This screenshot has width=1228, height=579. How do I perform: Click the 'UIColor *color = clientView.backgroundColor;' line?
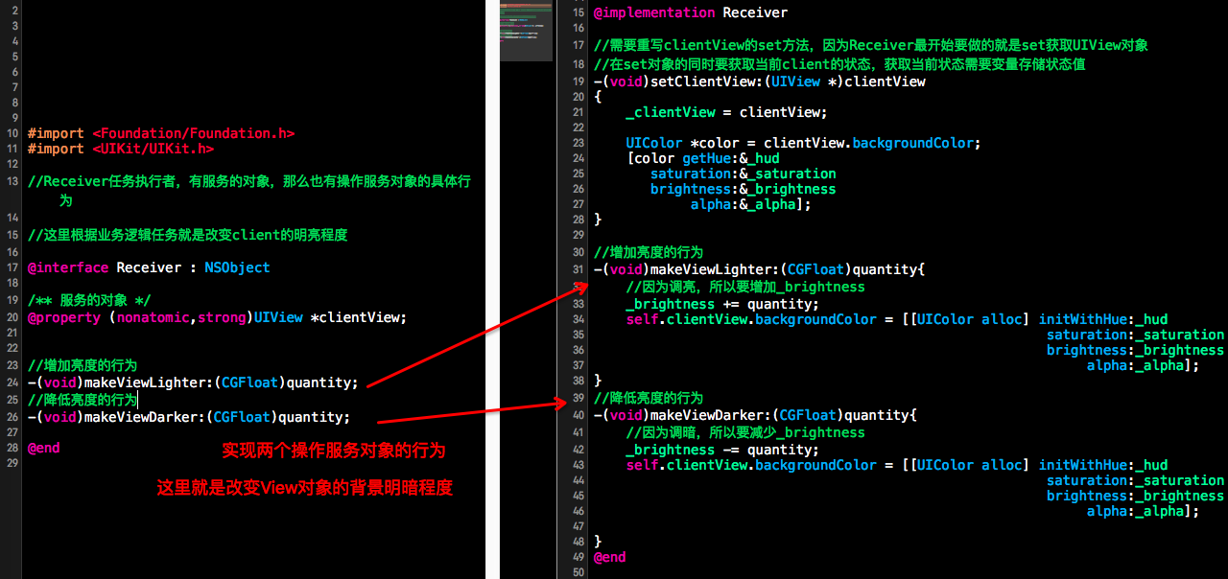(x=803, y=143)
